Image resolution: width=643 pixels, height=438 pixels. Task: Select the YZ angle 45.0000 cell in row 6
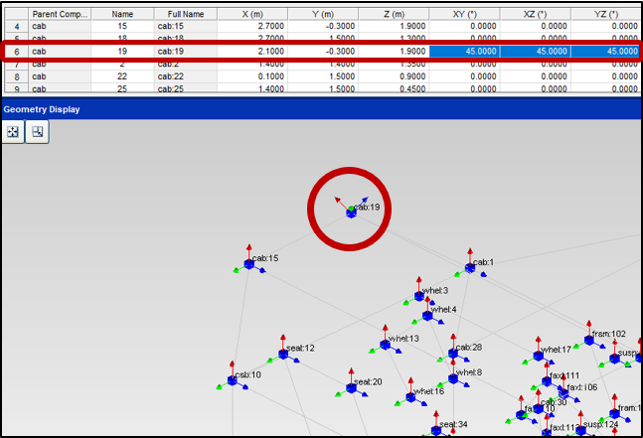[x=605, y=52]
